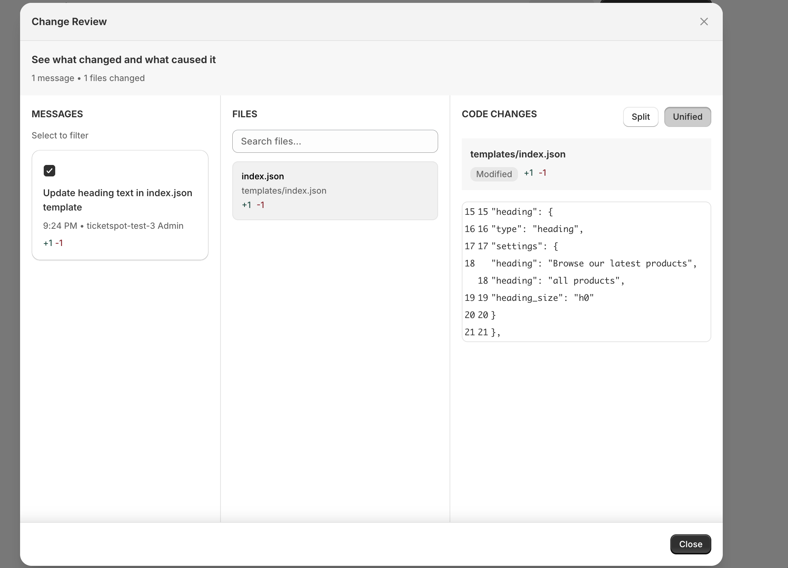Select index.json in the files list
The image size is (788, 568).
[263, 176]
